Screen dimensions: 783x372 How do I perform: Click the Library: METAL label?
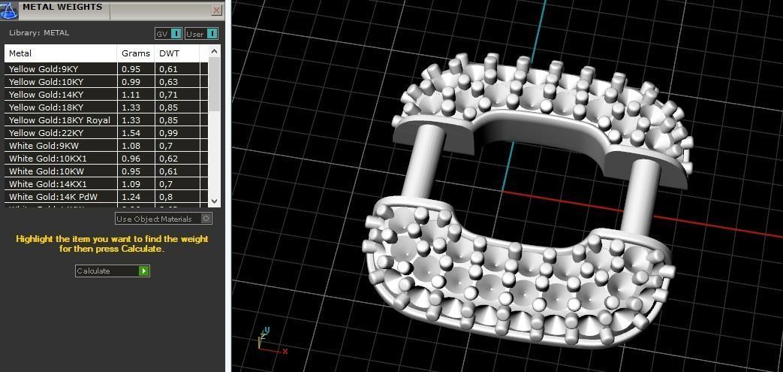click(x=39, y=33)
